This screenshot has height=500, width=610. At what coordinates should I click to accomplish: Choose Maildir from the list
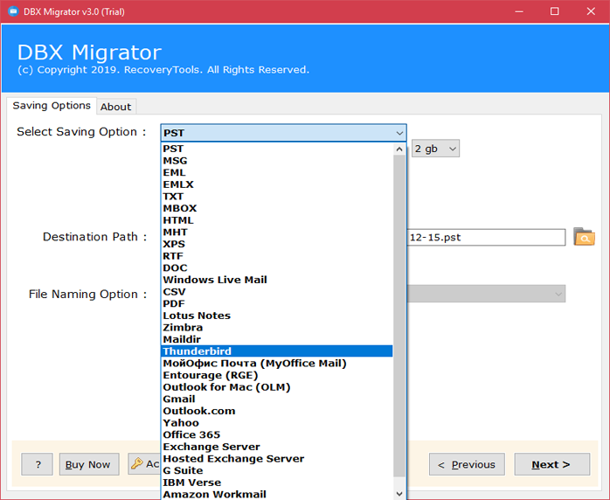tap(277, 340)
